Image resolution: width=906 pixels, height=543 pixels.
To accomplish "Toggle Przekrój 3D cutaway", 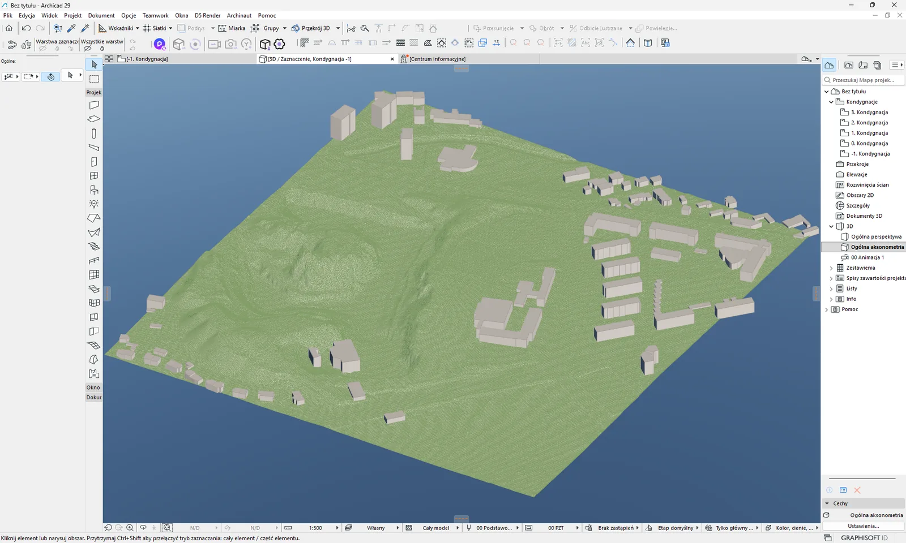I will [311, 28].
